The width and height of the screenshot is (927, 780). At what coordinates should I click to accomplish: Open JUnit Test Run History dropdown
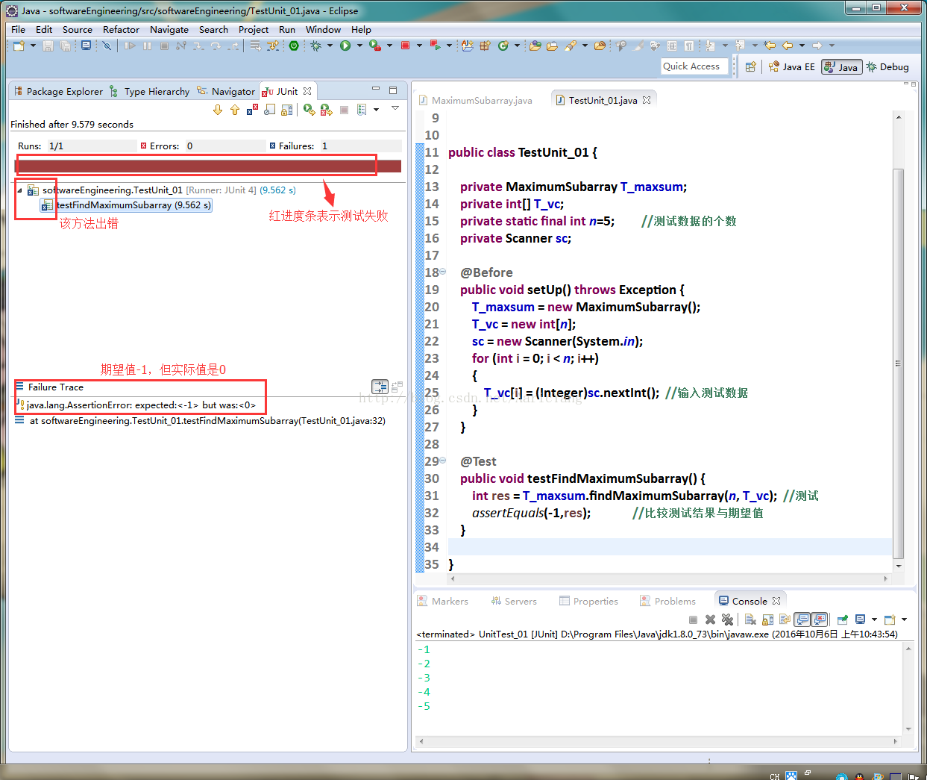point(376,110)
